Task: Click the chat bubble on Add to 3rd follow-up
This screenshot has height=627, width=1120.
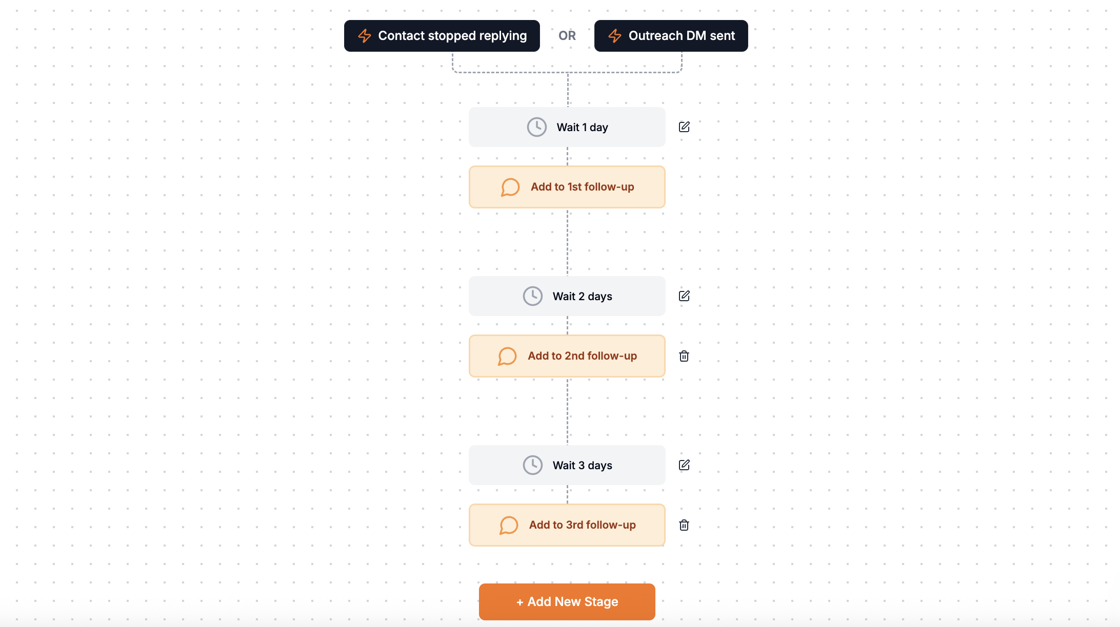Action: (508, 525)
